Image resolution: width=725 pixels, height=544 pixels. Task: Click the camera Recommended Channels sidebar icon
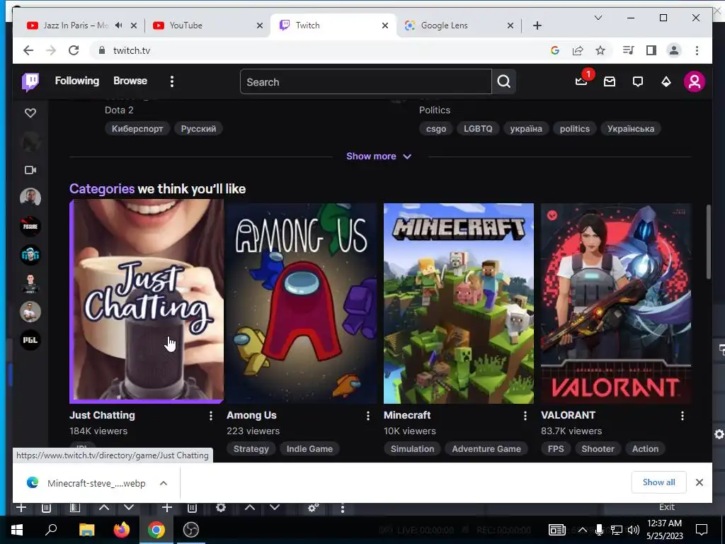30,170
